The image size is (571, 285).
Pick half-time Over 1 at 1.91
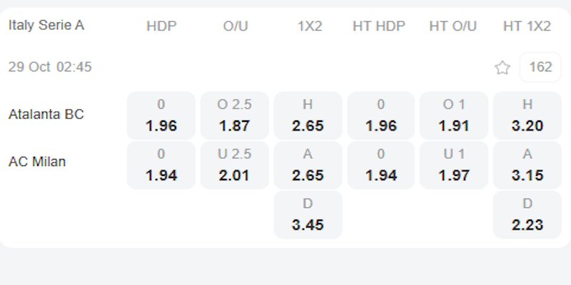[454, 115]
